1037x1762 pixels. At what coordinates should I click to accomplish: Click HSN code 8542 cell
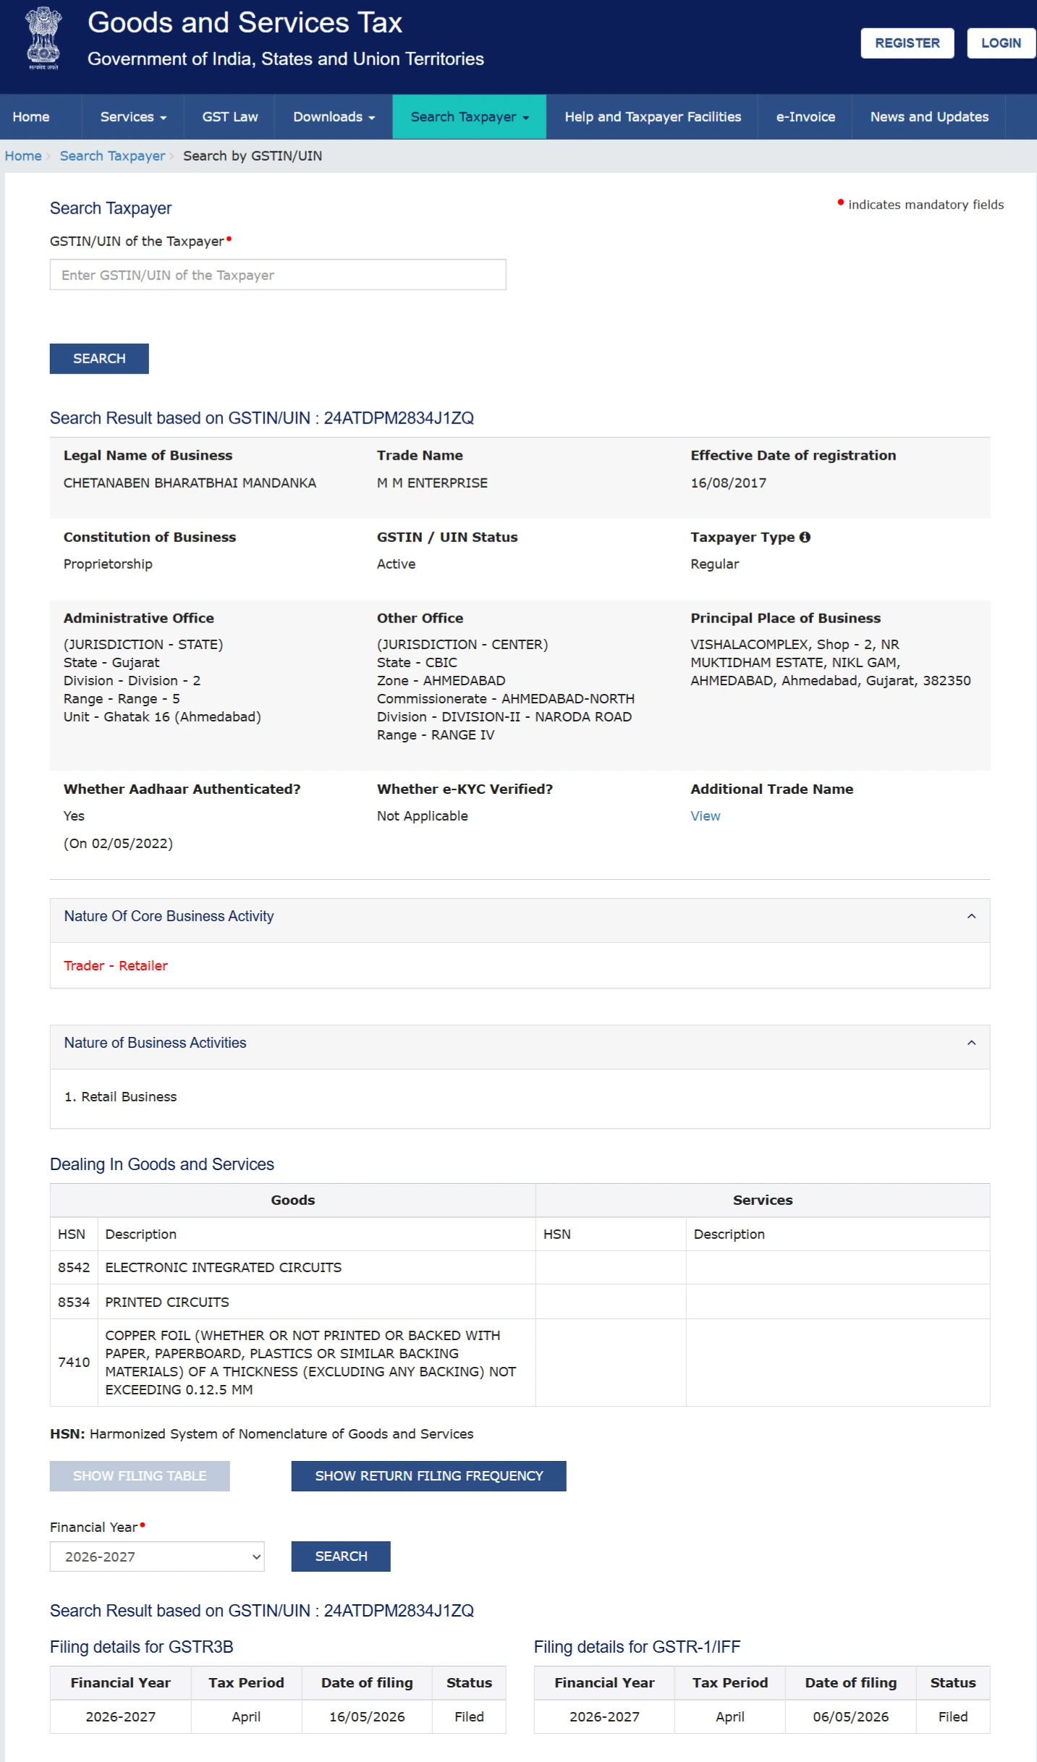coord(74,1268)
